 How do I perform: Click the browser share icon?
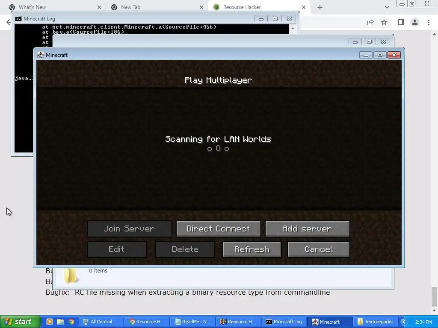370,22
